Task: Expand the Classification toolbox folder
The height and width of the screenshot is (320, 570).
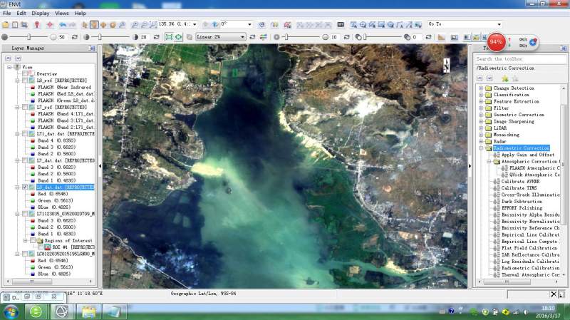Action: [481, 95]
